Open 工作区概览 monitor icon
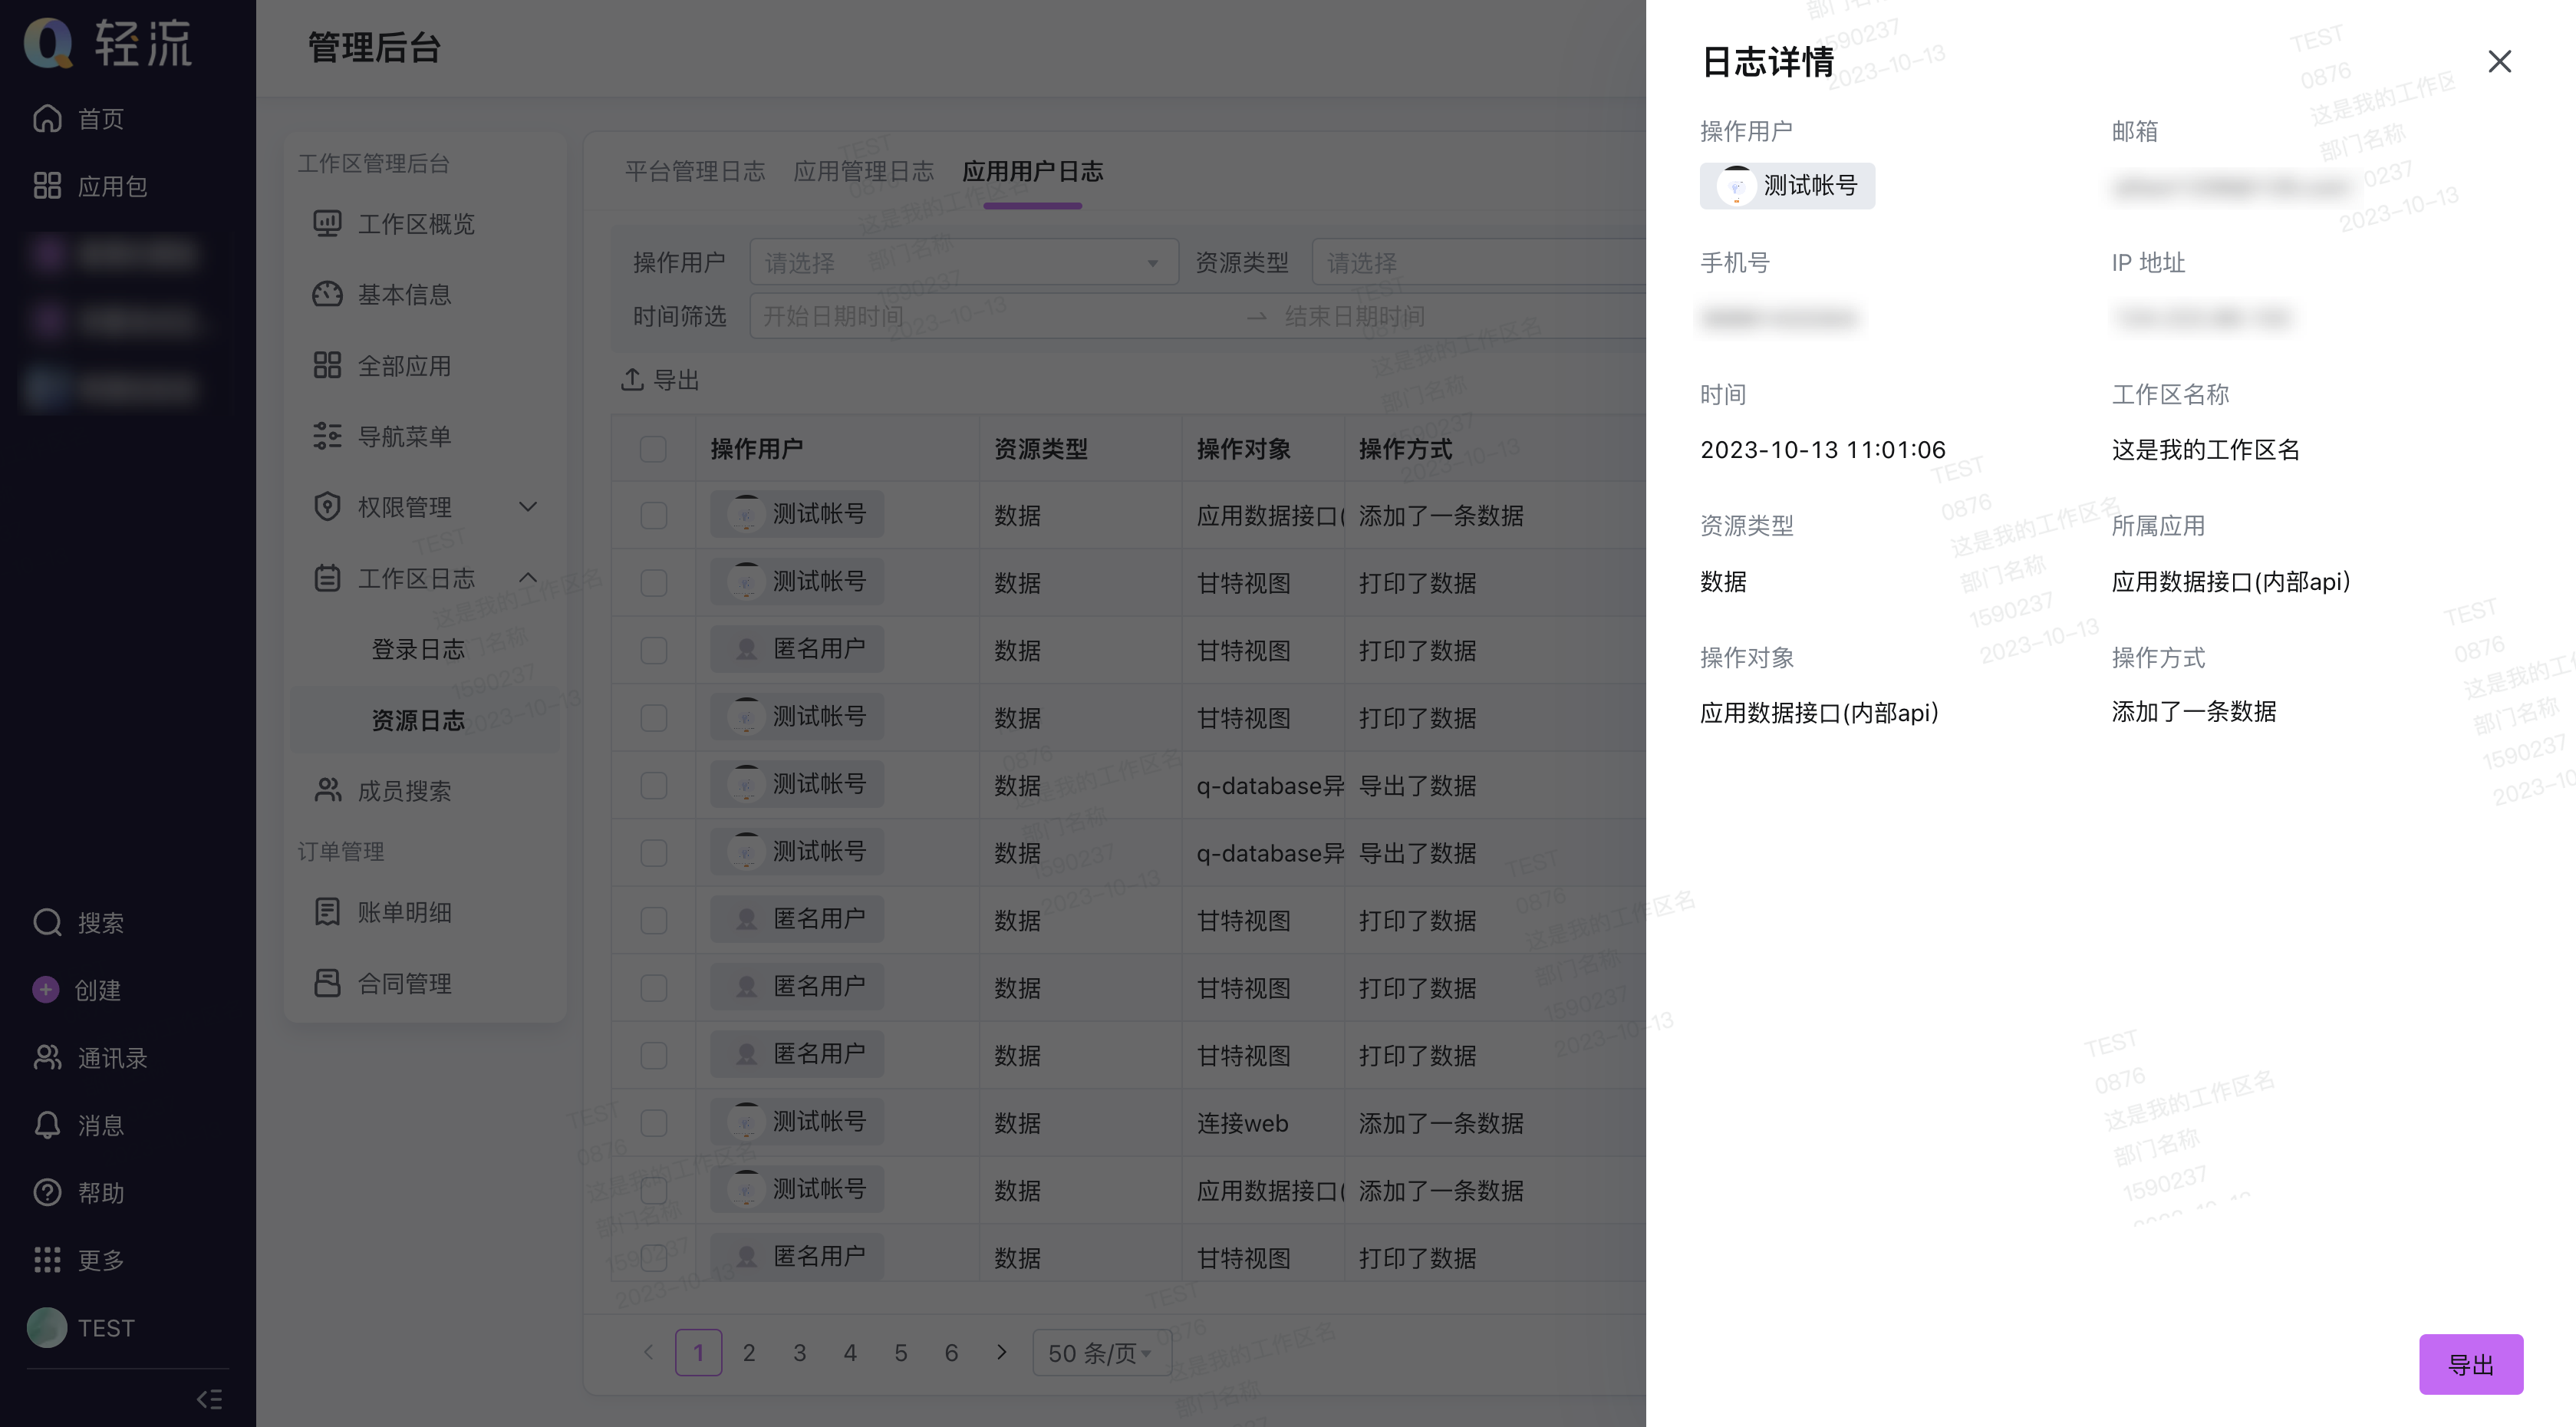 [327, 223]
